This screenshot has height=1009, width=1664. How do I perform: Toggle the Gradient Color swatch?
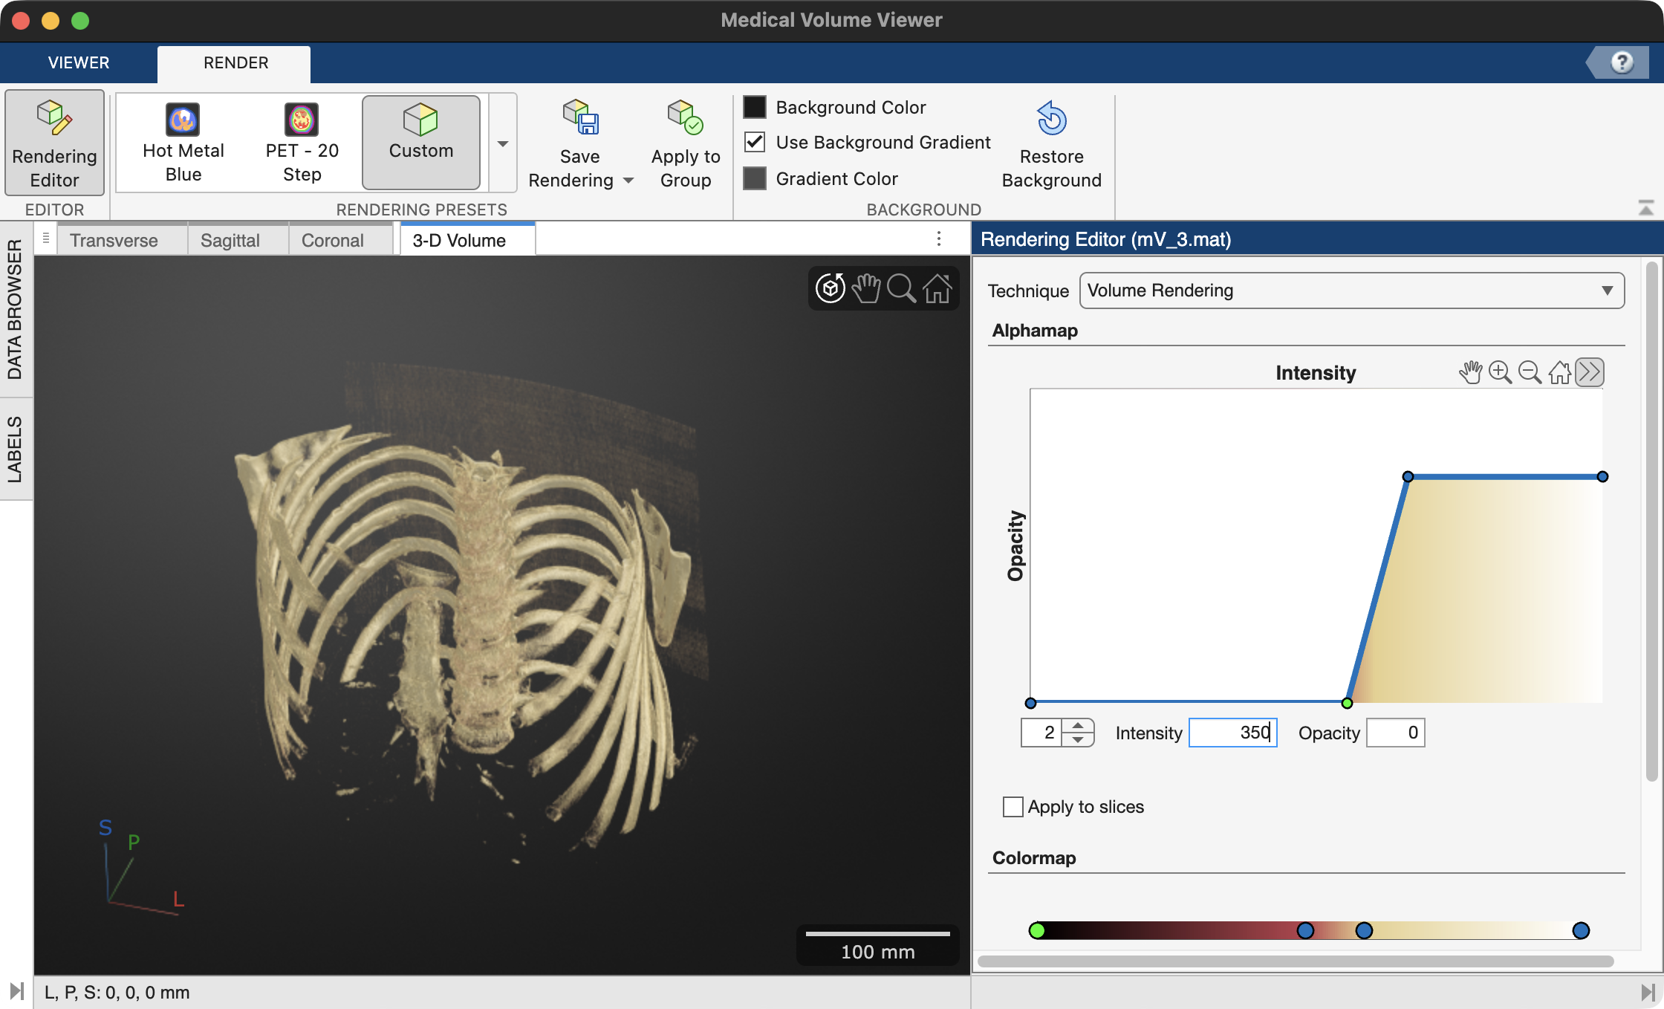755,178
